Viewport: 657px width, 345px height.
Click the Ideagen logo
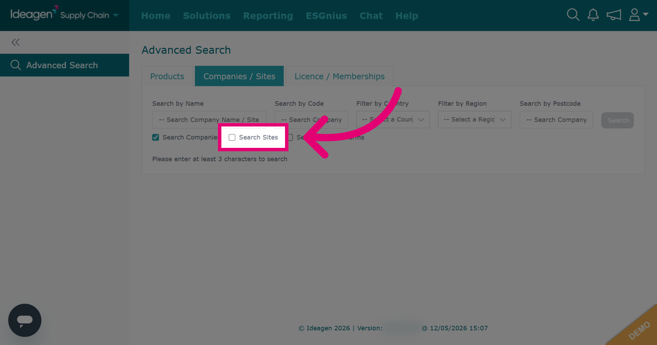tap(34, 13)
